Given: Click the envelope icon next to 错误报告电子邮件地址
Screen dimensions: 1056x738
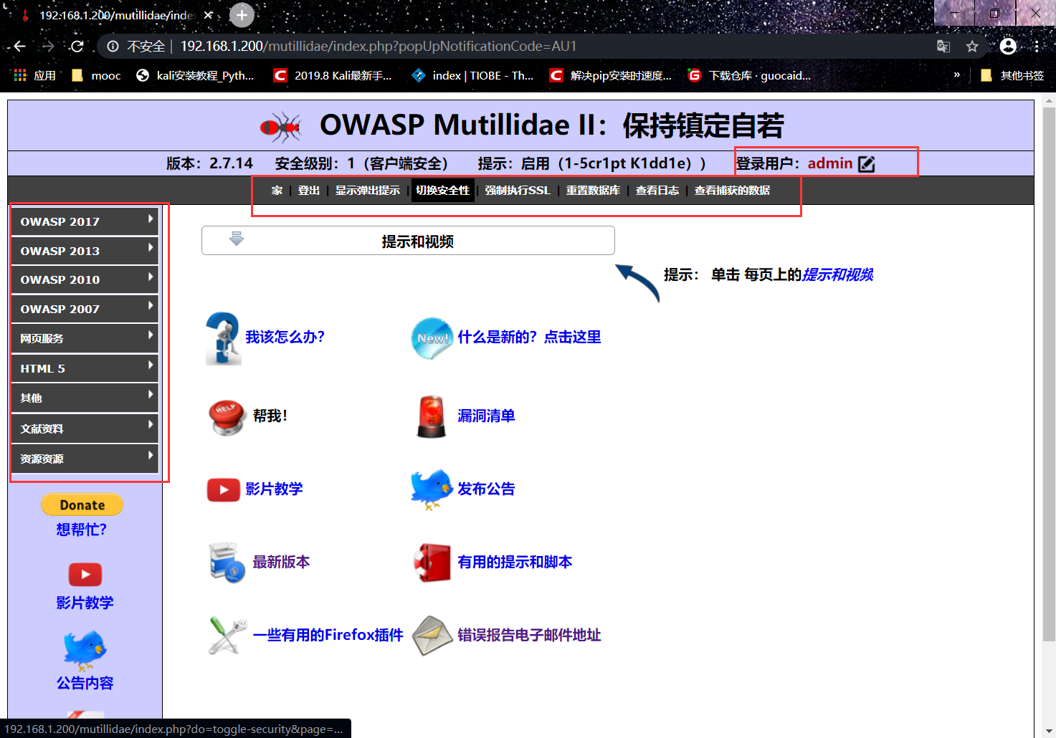Looking at the screenshot, I should [432, 635].
